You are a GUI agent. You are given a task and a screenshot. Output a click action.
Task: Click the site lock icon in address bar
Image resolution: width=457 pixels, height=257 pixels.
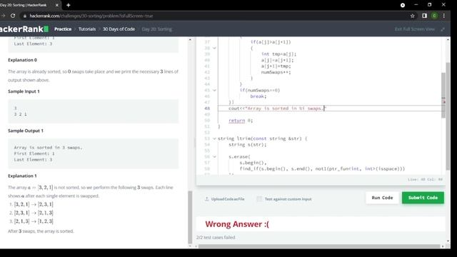(25, 16)
